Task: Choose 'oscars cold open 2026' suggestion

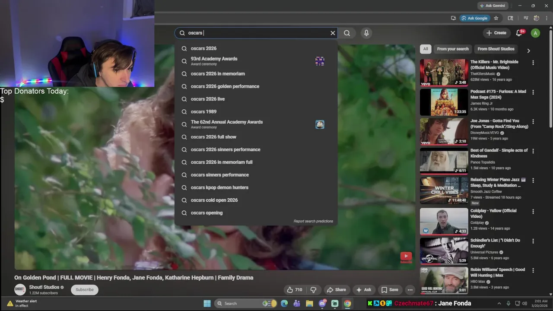Action: pos(256,200)
